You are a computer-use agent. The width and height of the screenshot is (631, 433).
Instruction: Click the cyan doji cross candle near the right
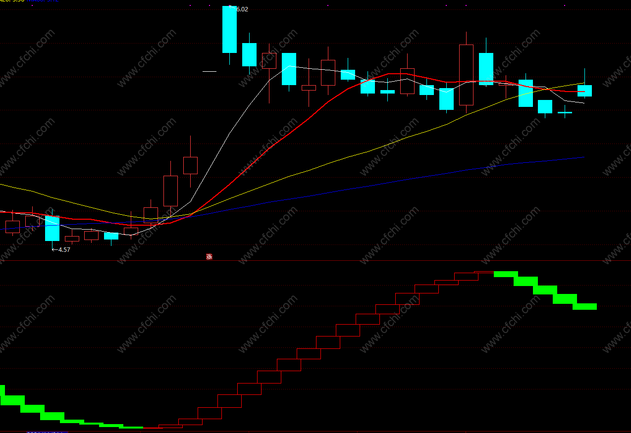click(x=565, y=112)
